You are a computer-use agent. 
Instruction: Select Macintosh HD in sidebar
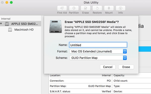tap(21, 30)
